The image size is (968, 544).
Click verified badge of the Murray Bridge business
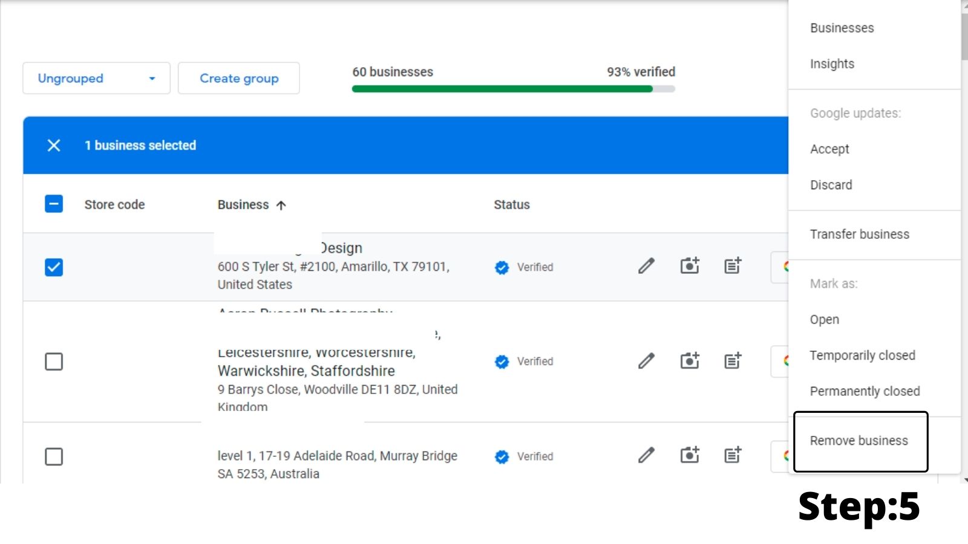(502, 456)
